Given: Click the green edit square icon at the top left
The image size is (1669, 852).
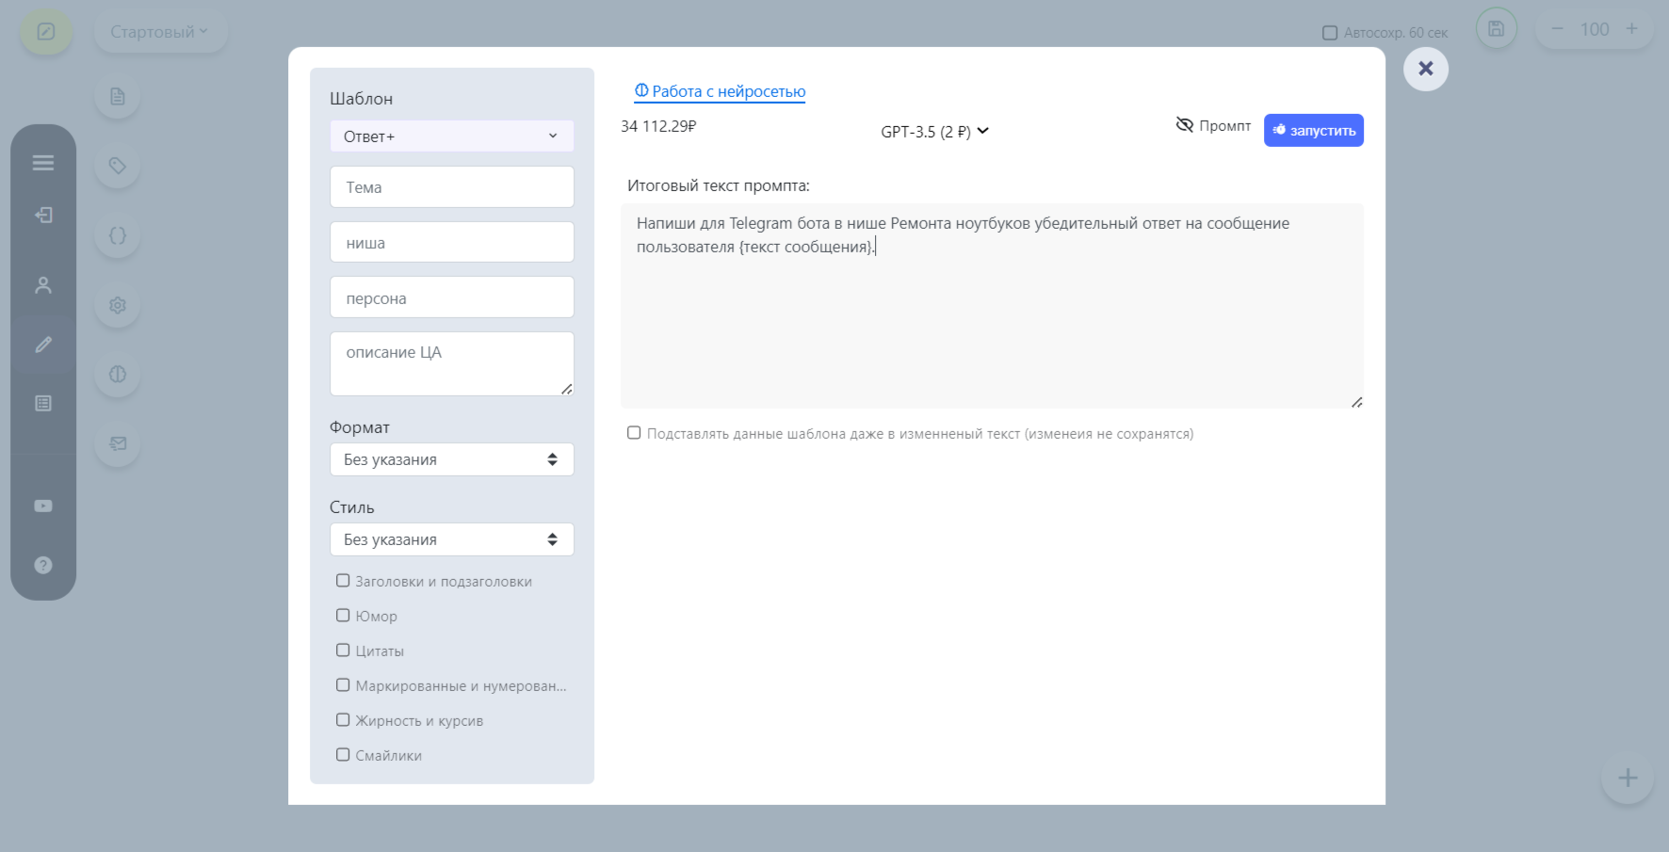Looking at the screenshot, I should 46,32.
